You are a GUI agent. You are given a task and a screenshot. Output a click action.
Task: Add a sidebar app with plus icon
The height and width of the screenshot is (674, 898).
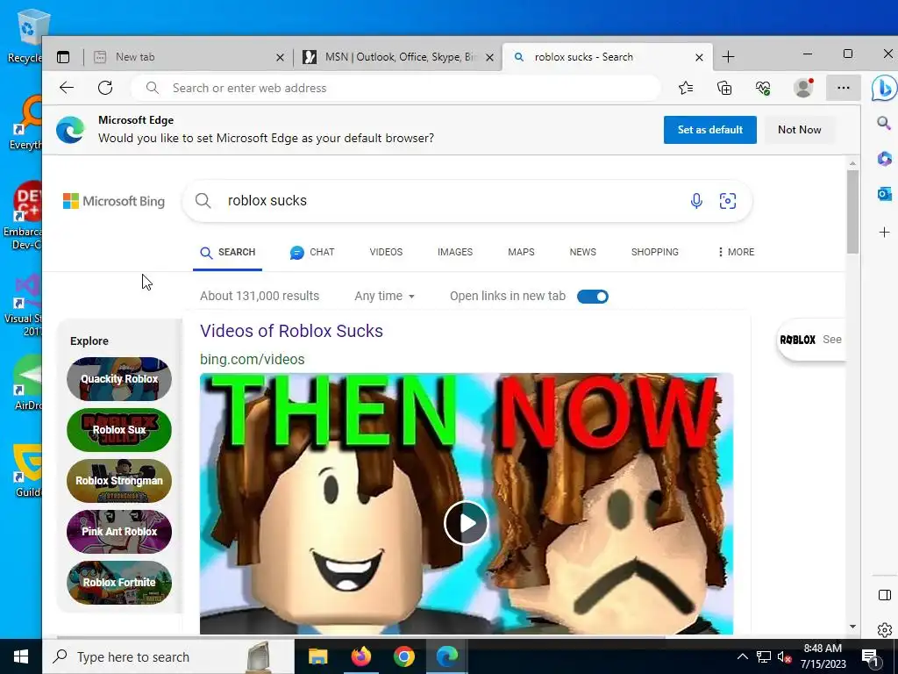click(884, 232)
